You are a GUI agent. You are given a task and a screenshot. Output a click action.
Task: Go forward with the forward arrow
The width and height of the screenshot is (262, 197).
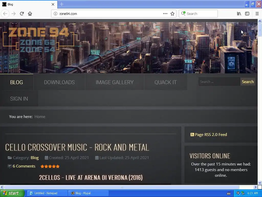click(14, 14)
